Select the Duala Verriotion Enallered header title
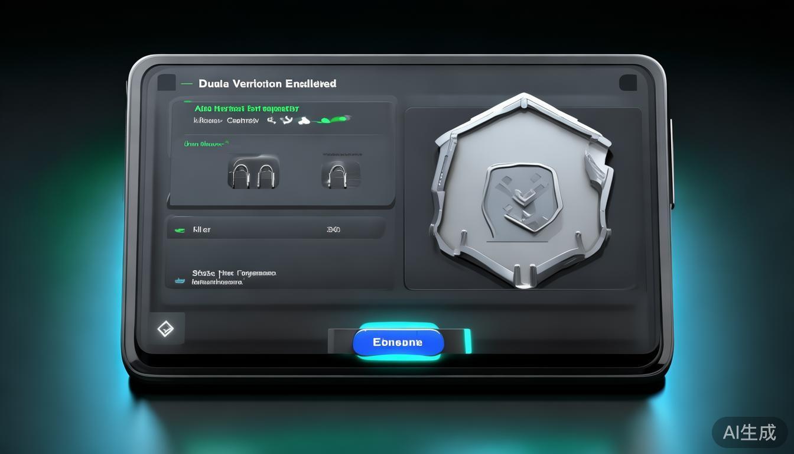Image resolution: width=794 pixels, height=454 pixels. tap(267, 84)
